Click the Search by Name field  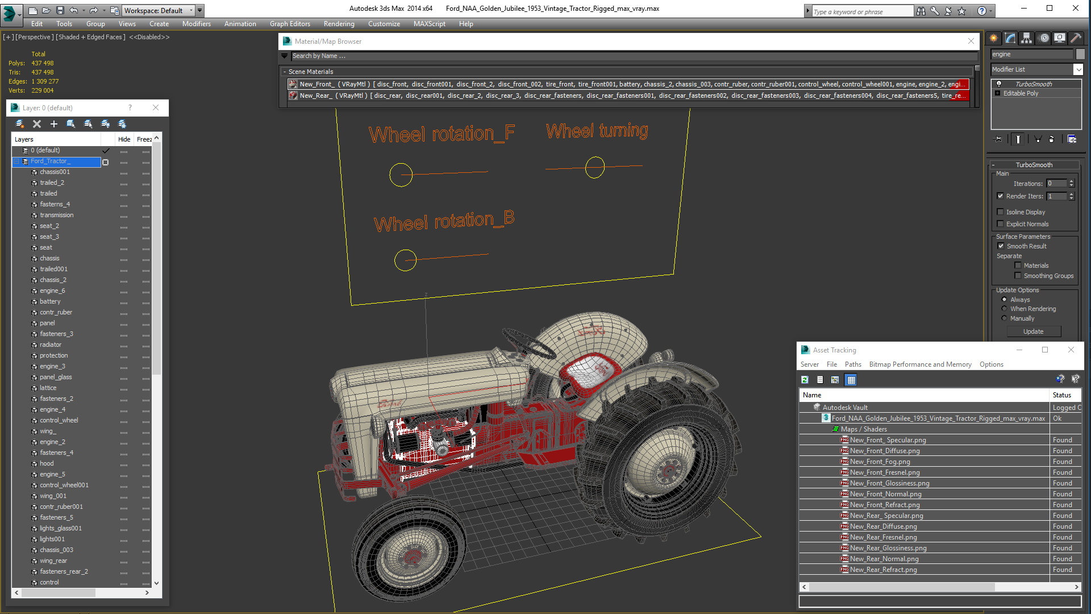coord(634,56)
